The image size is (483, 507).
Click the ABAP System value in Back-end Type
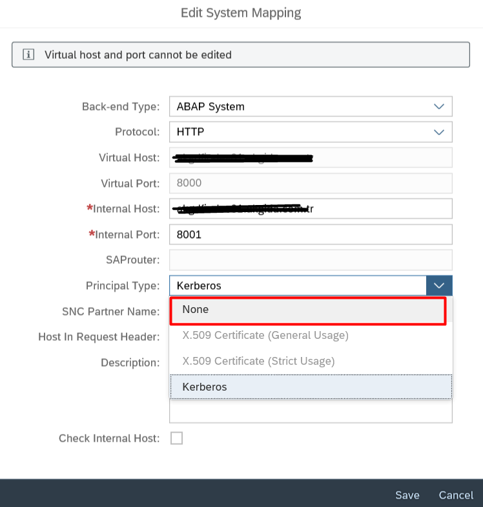[211, 106]
